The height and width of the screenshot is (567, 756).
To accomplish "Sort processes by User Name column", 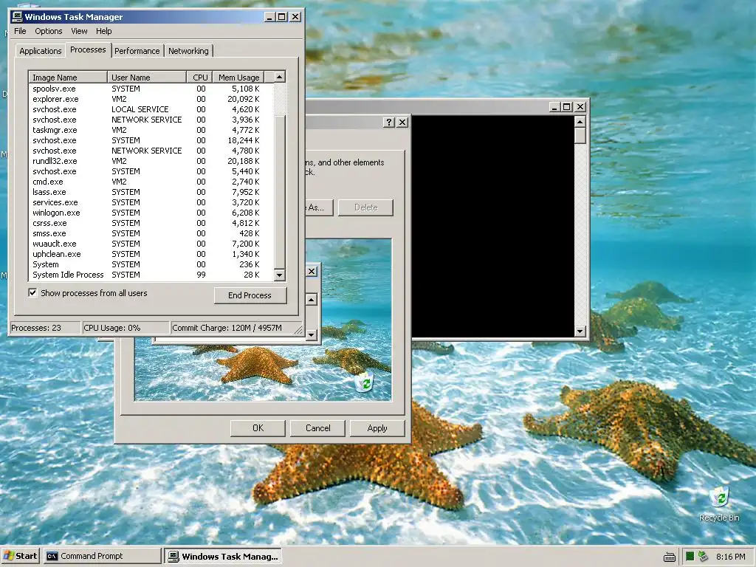I will coord(147,77).
